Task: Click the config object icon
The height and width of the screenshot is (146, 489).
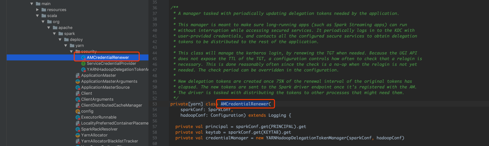Action: [78, 111]
